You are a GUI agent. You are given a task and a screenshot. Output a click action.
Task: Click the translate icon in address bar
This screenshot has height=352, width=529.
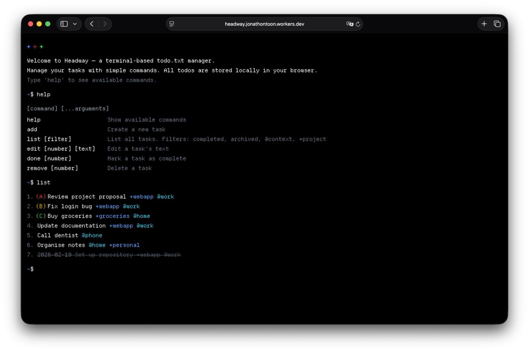[x=350, y=24]
